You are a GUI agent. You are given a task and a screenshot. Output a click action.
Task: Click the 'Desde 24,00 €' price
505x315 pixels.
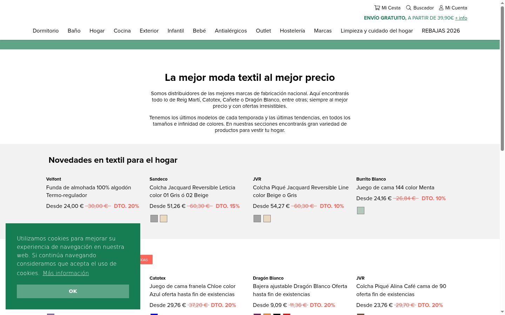tap(65, 206)
